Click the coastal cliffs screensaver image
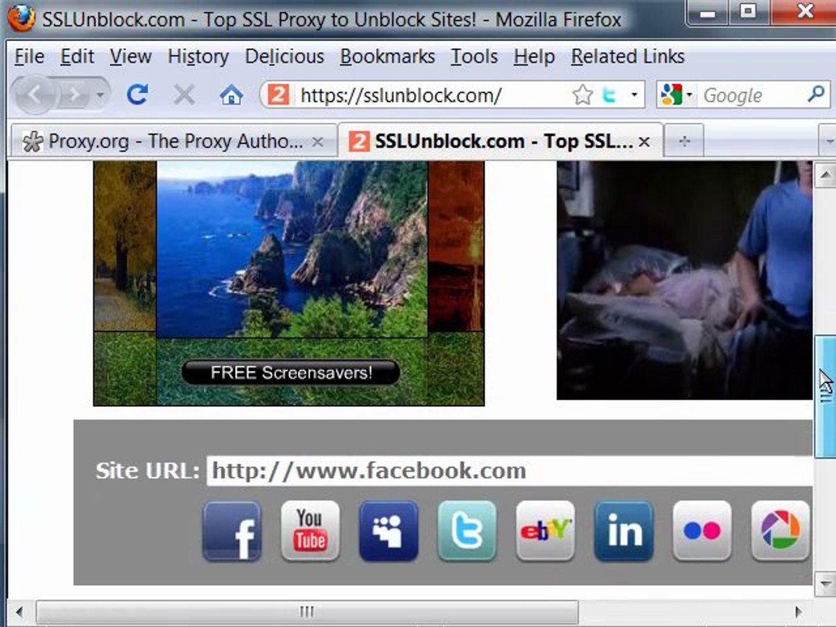This screenshot has width=836, height=627. point(292,250)
